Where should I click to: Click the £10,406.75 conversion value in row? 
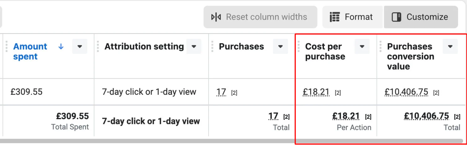coord(406,92)
